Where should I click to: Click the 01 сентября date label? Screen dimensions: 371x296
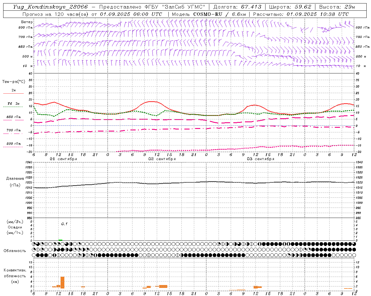(63, 159)
